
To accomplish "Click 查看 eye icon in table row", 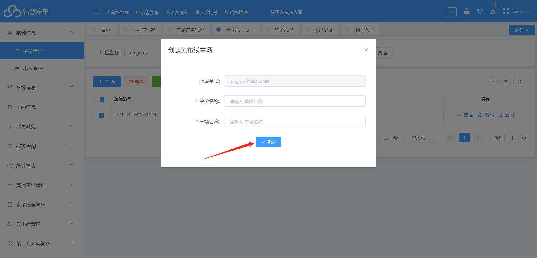I will point(465,115).
